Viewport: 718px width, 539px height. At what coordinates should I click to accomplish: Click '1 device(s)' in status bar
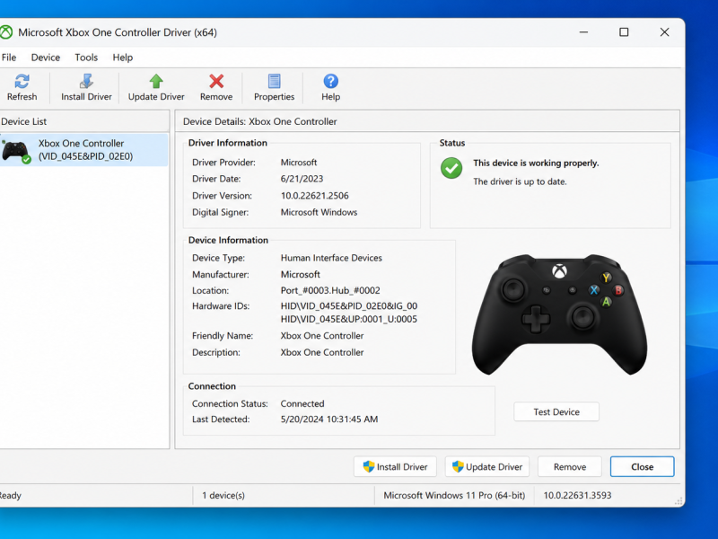tap(223, 496)
